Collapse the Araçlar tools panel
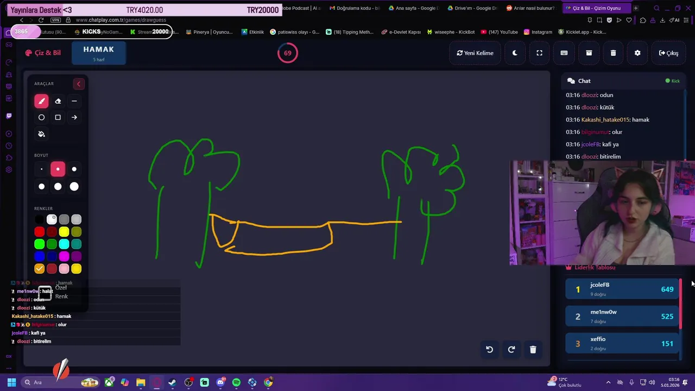The height and width of the screenshot is (391, 695). tap(79, 84)
